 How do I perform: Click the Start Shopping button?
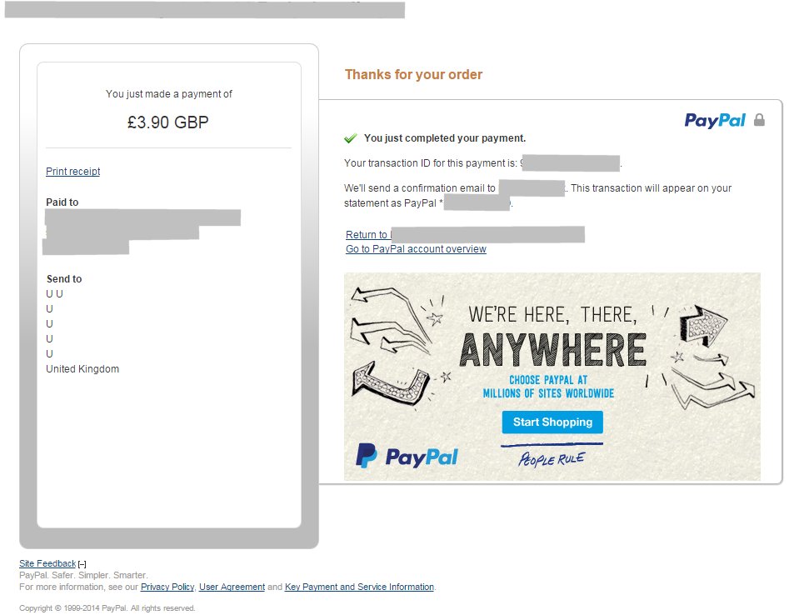point(552,422)
